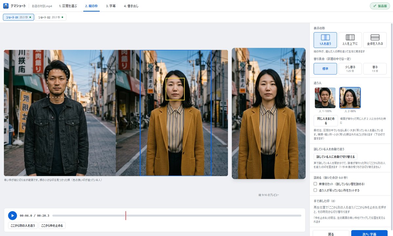Play the video with the round play button

[x=12, y=215]
